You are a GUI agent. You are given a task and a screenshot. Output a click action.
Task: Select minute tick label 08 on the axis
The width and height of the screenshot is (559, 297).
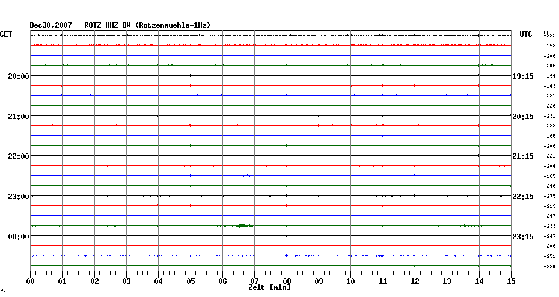pos(287,281)
